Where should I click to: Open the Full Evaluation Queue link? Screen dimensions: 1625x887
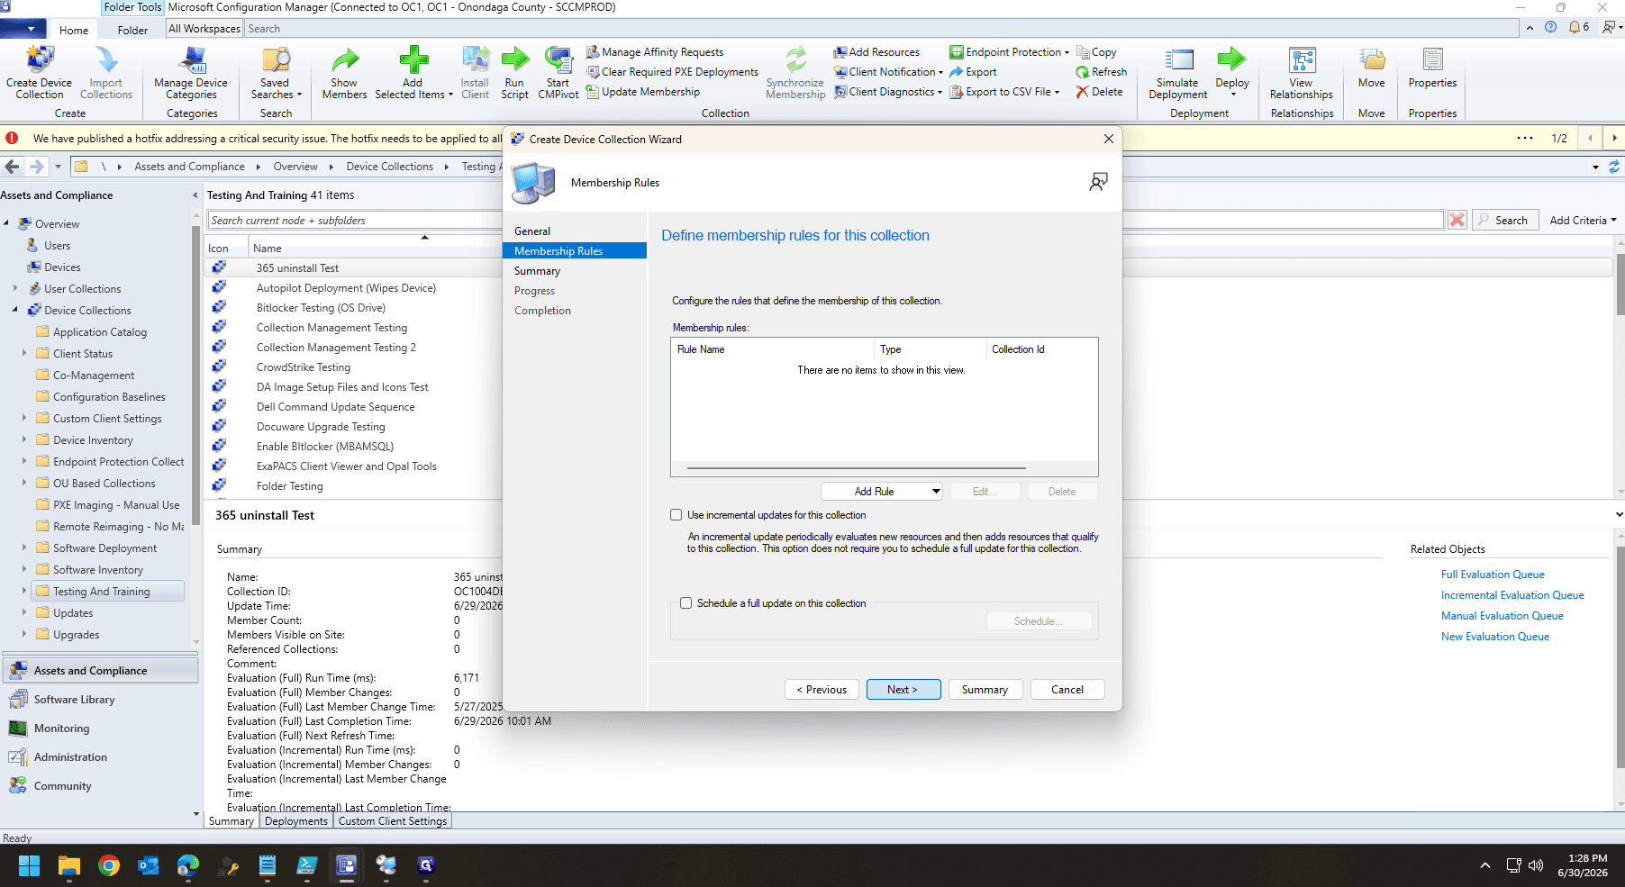point(1493,575)
